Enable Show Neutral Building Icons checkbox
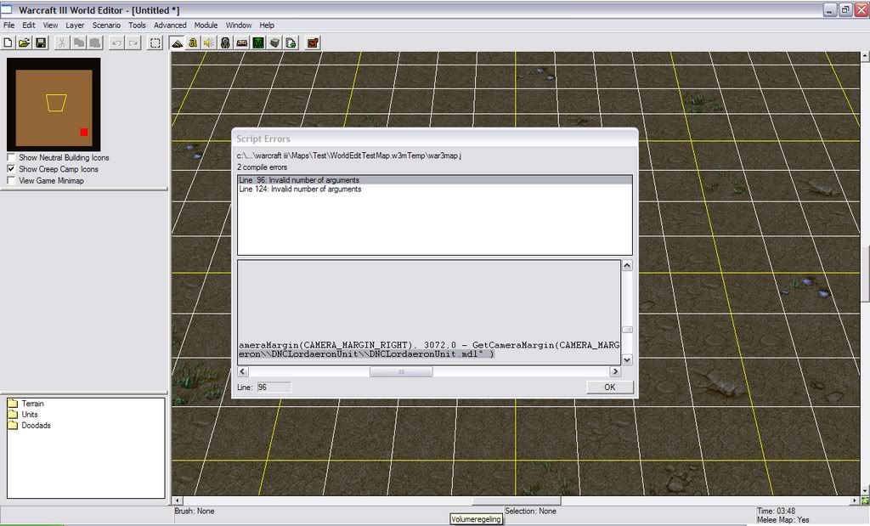870x526 pixels. [11, 157]
